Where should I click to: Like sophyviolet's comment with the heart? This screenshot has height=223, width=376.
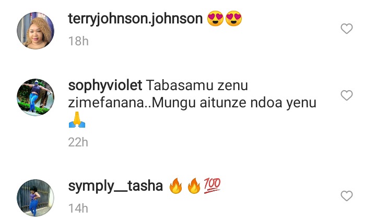coord(347,95)
